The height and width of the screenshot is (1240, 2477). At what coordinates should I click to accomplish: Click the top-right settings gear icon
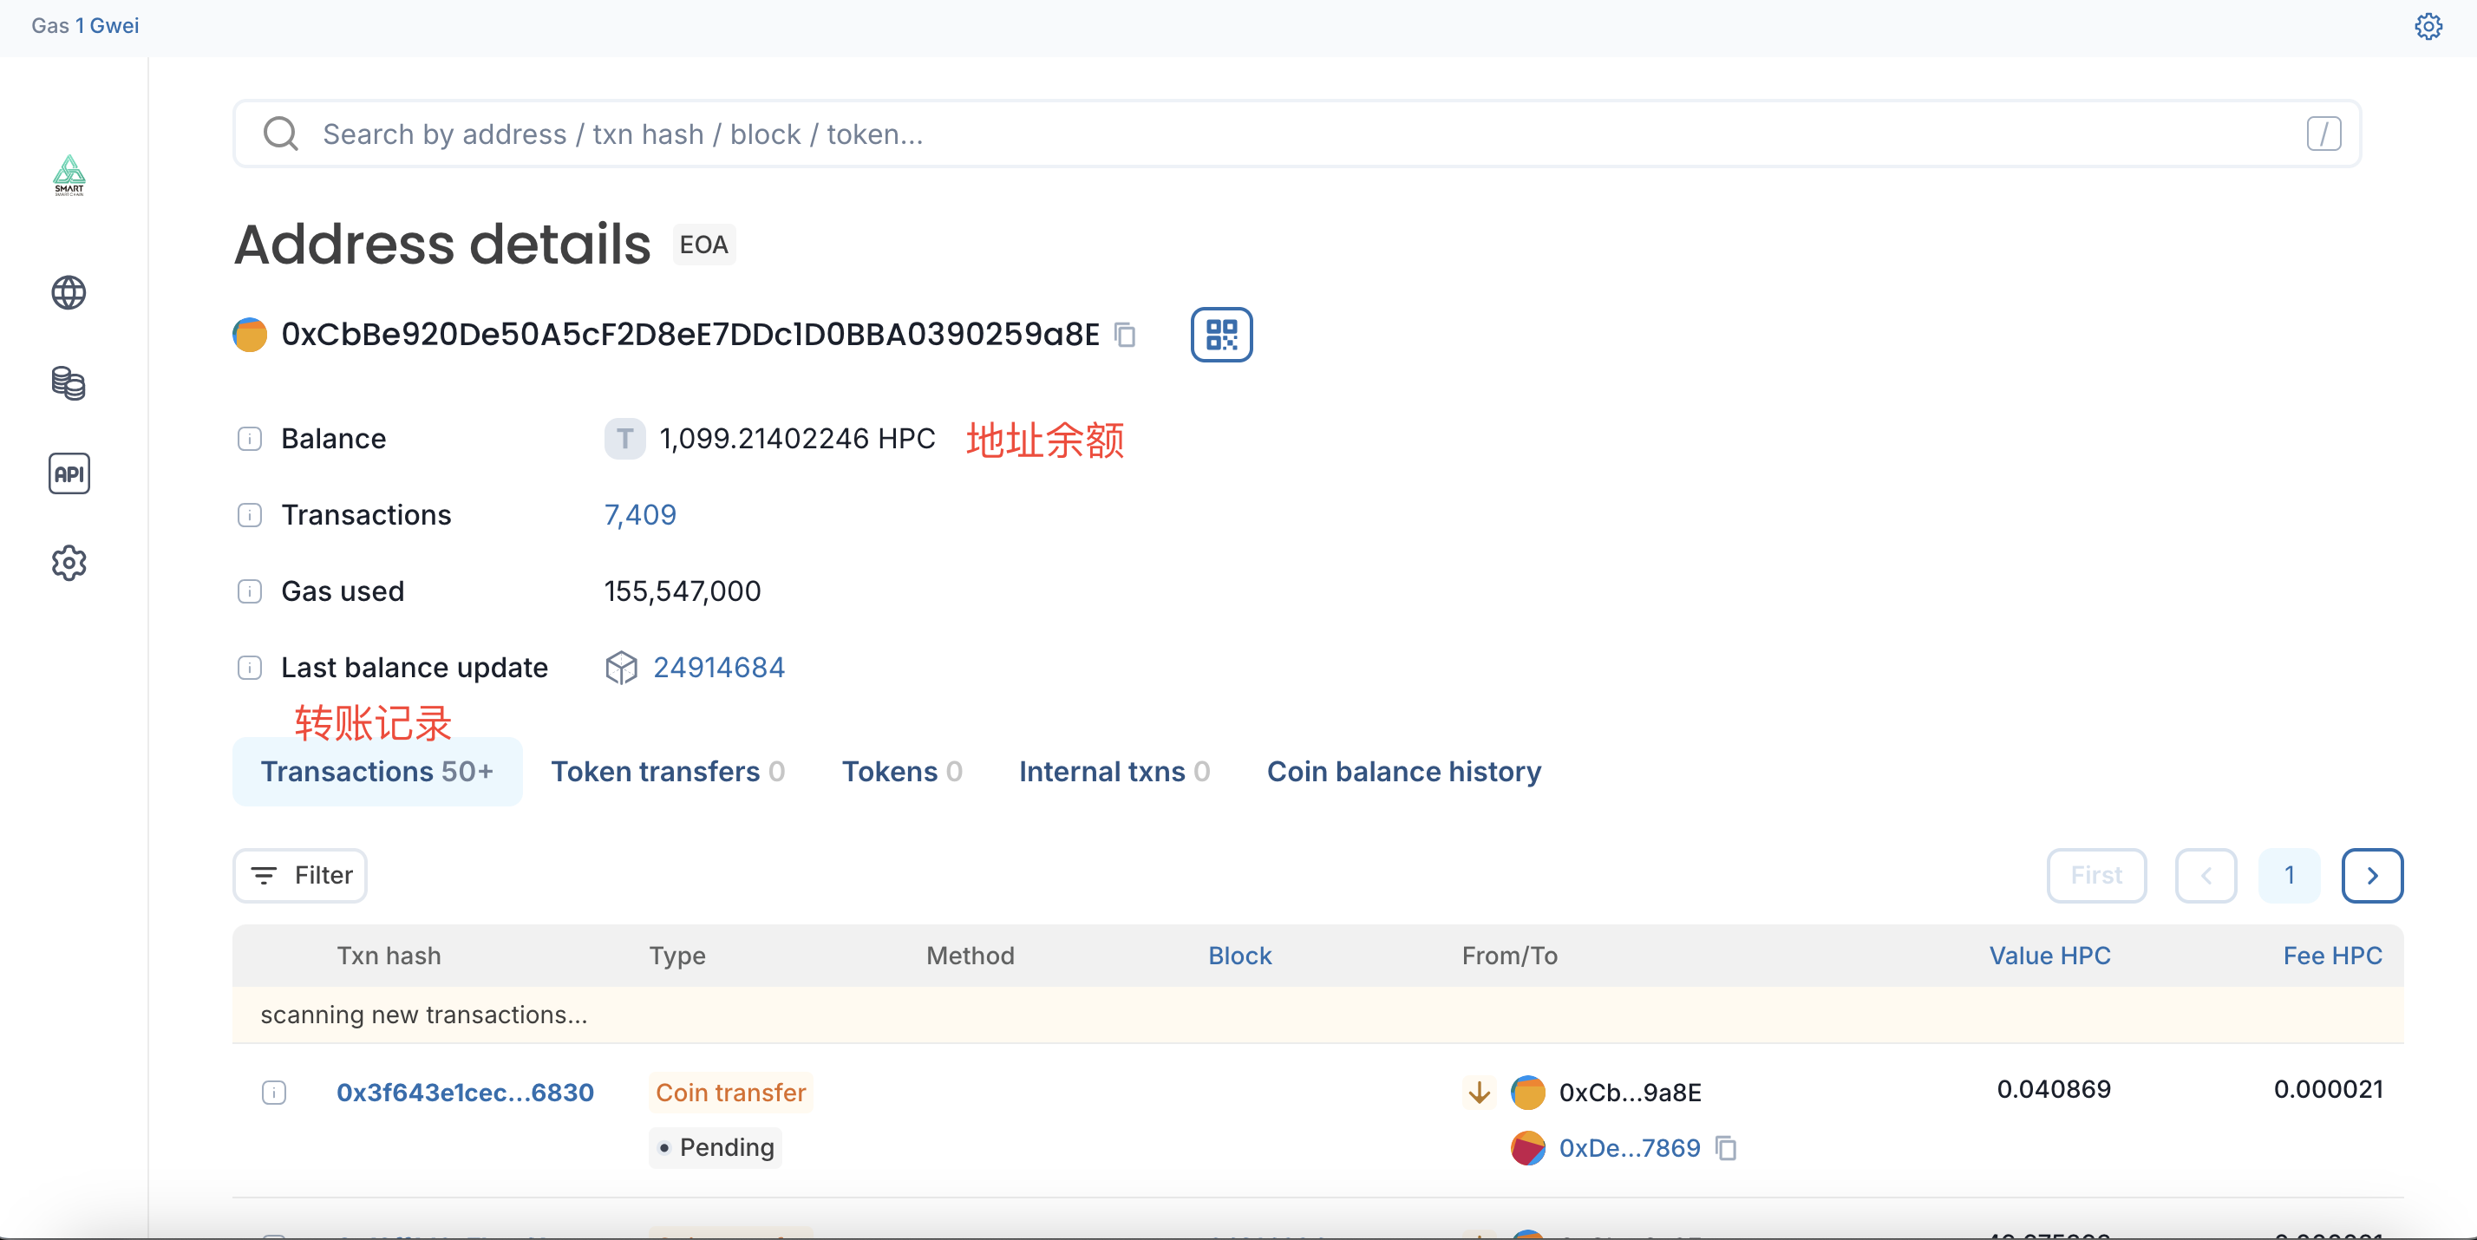click(x=2428, y=26)
